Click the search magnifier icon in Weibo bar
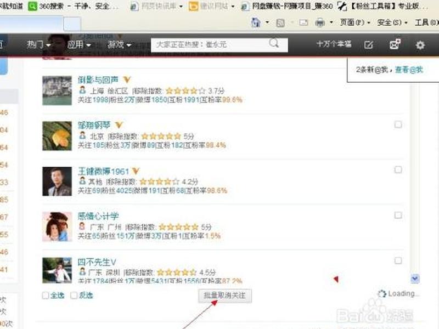This screenshot has width=439, height=329. [x=274, y=43]
